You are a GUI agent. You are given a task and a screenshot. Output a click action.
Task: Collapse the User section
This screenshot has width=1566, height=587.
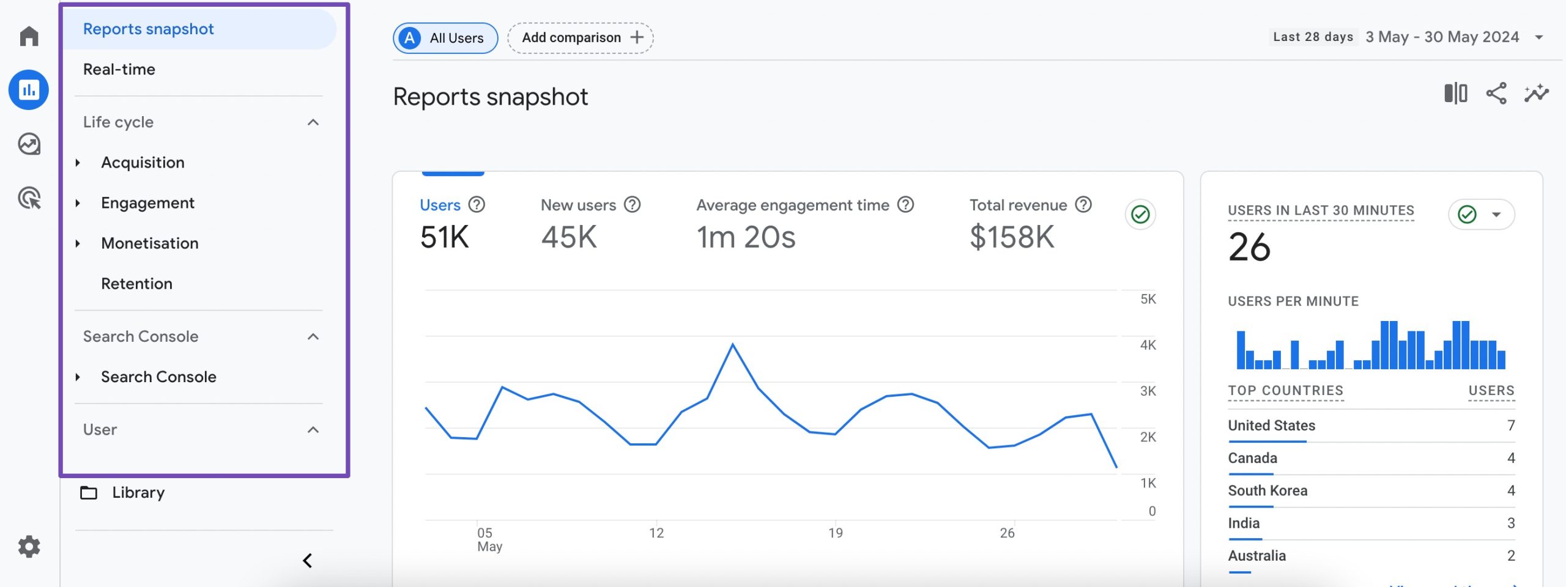tap(313, 430)
